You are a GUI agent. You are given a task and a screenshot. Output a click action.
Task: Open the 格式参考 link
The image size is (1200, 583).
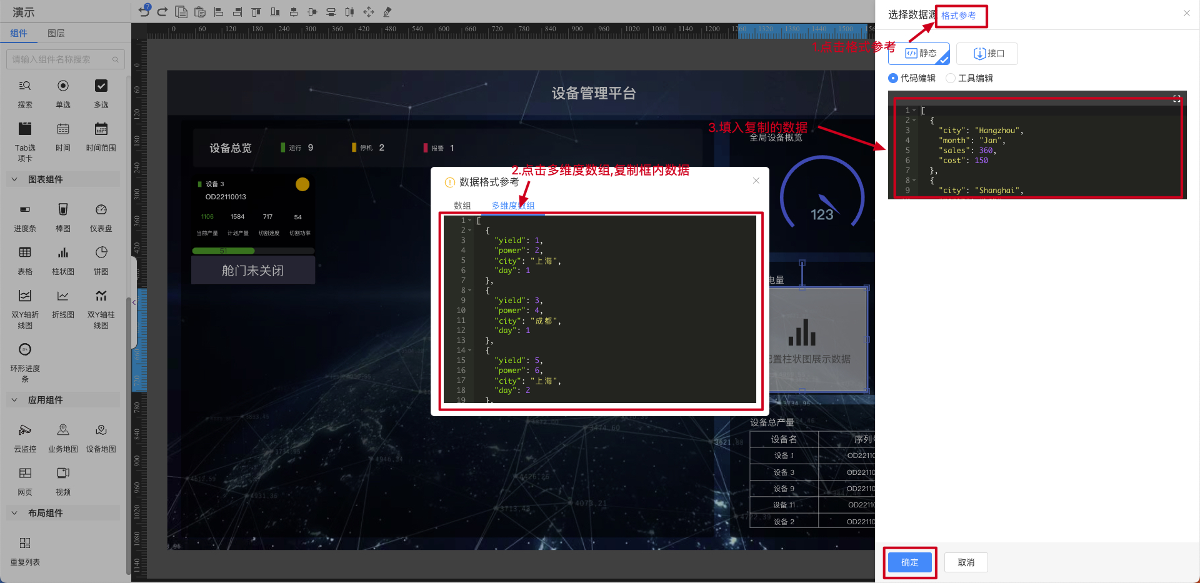tap(958, 16)
